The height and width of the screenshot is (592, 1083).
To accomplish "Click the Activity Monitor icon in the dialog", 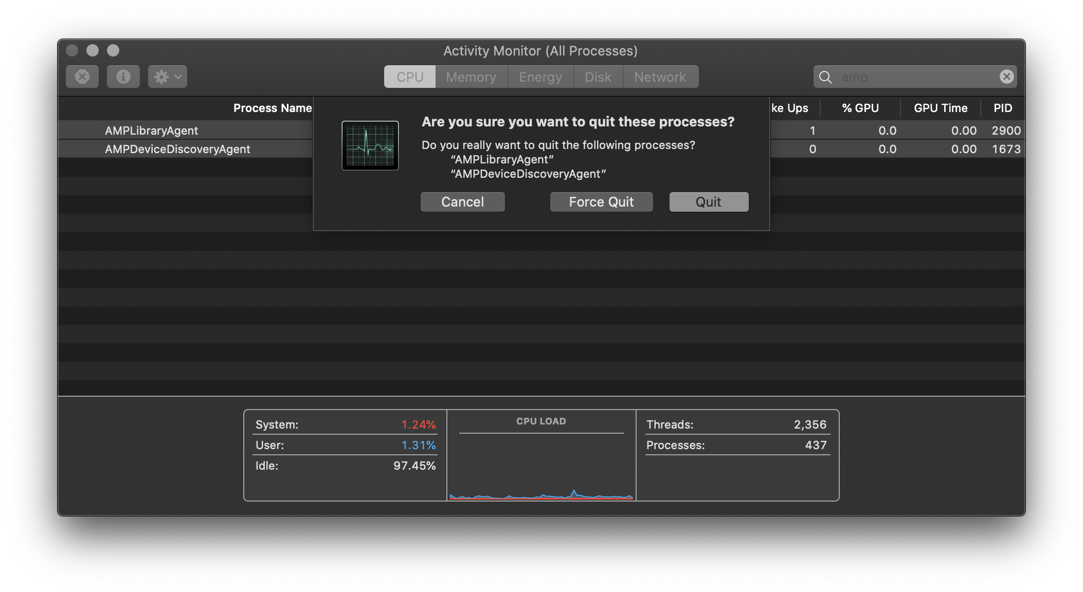I will pos(370,146).
